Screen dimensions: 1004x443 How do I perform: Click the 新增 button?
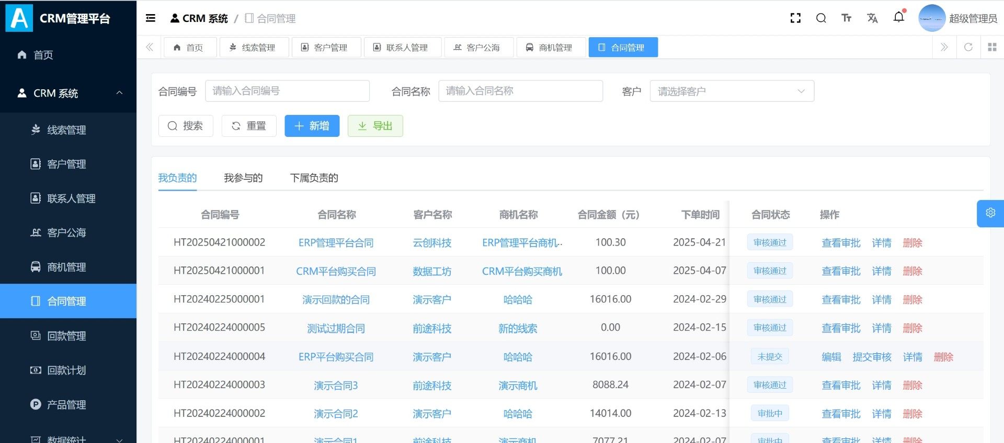coord(312,126)
